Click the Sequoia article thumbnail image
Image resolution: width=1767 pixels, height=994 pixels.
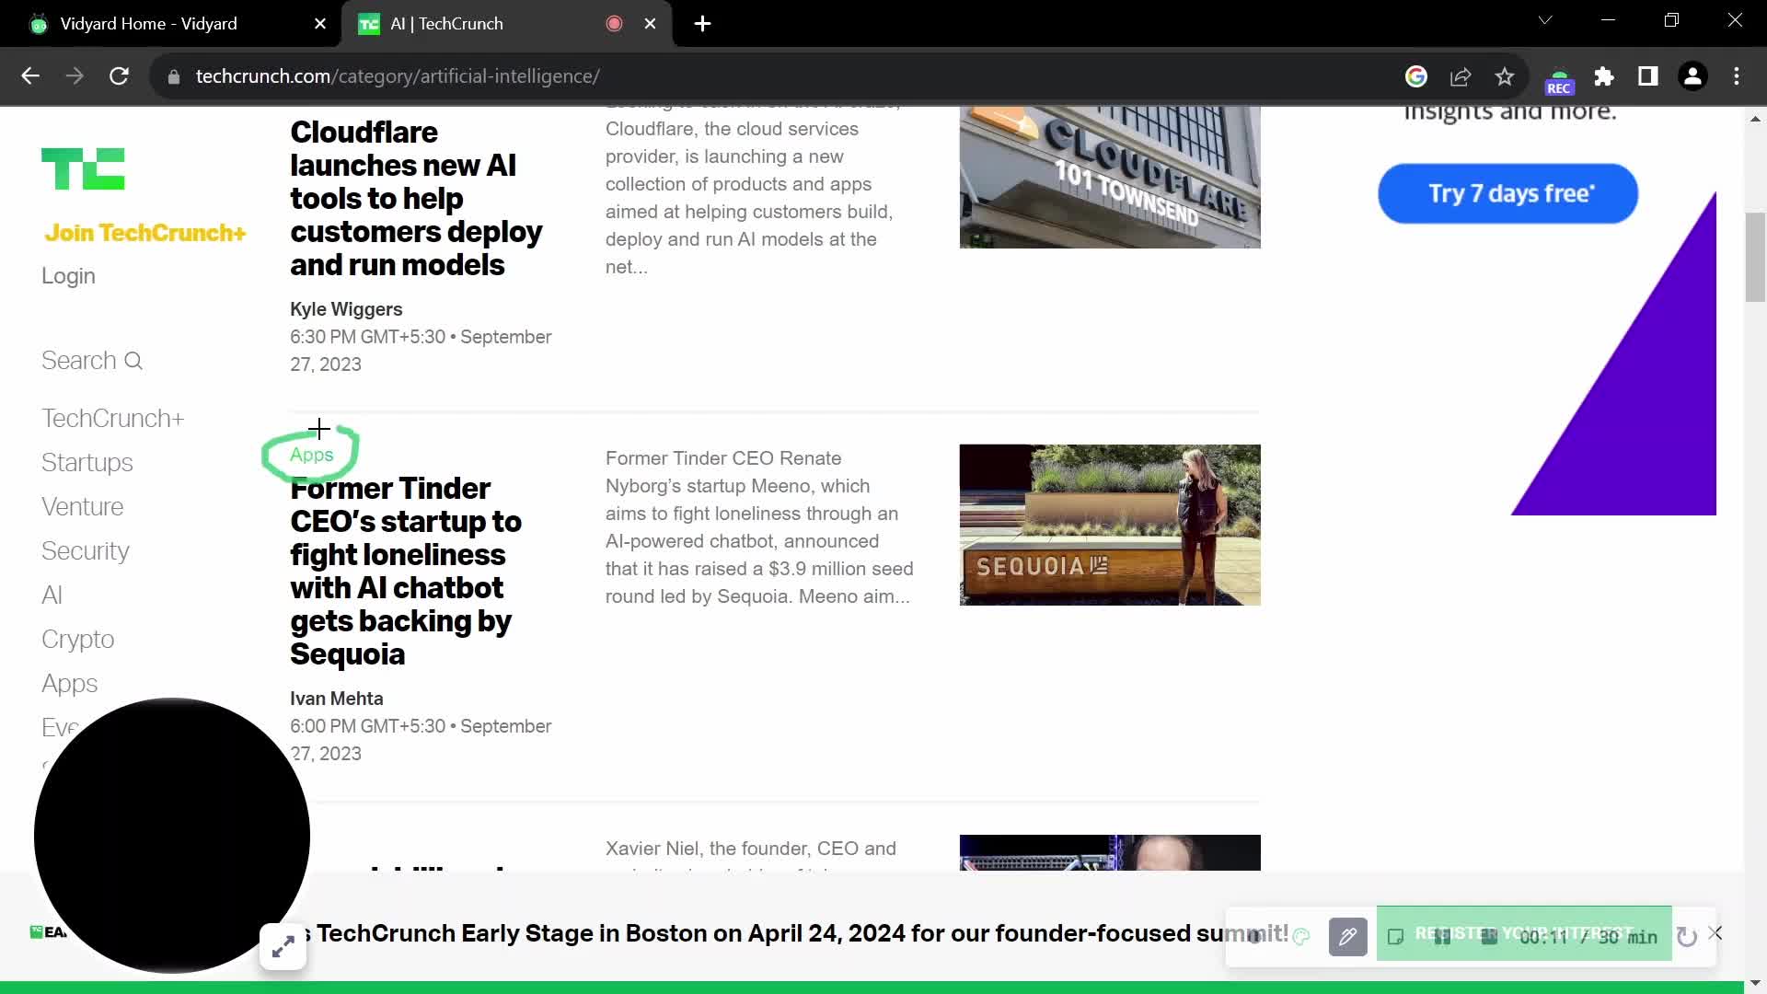pyautogui.click(x=1109, y=525)
